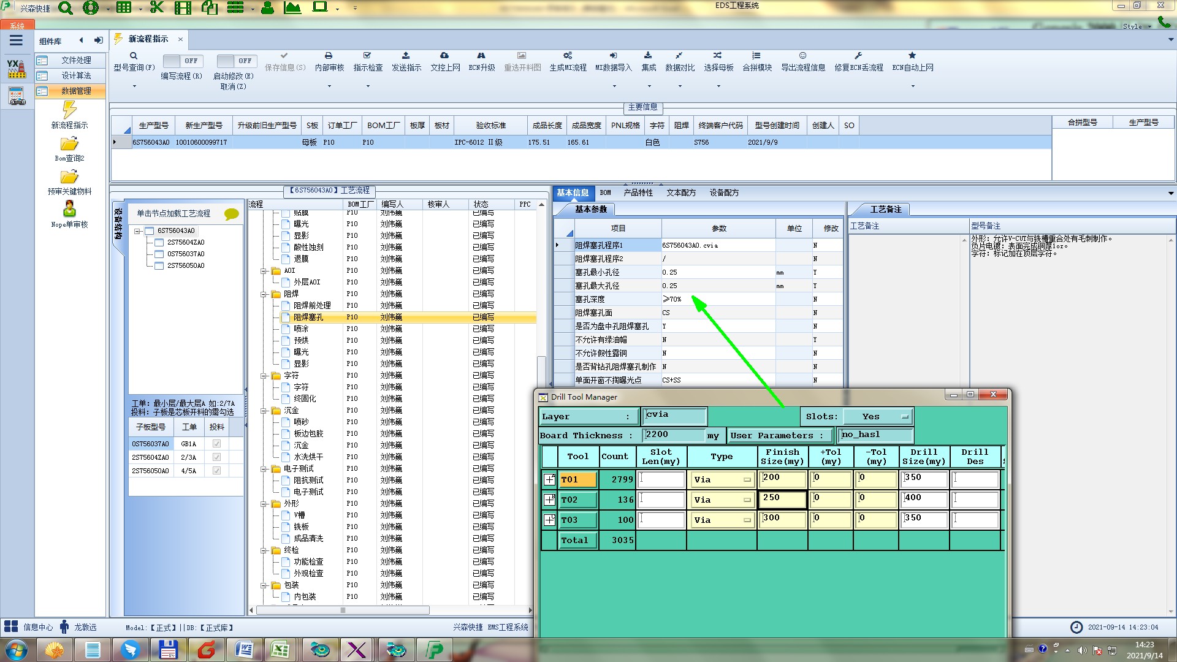Click the 新流程指示 lightning icon in sidebar
Image resolution: width=1177 pixels, height=662 pixels.
point(69,110)
